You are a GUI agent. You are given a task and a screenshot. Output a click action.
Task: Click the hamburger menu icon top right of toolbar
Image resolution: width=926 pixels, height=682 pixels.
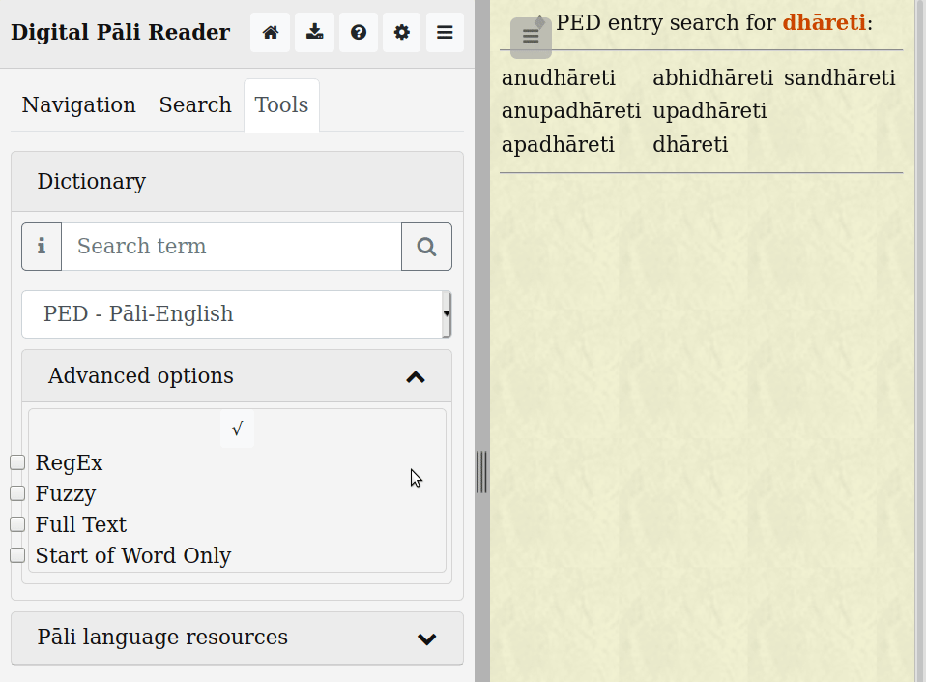[445, 32]
